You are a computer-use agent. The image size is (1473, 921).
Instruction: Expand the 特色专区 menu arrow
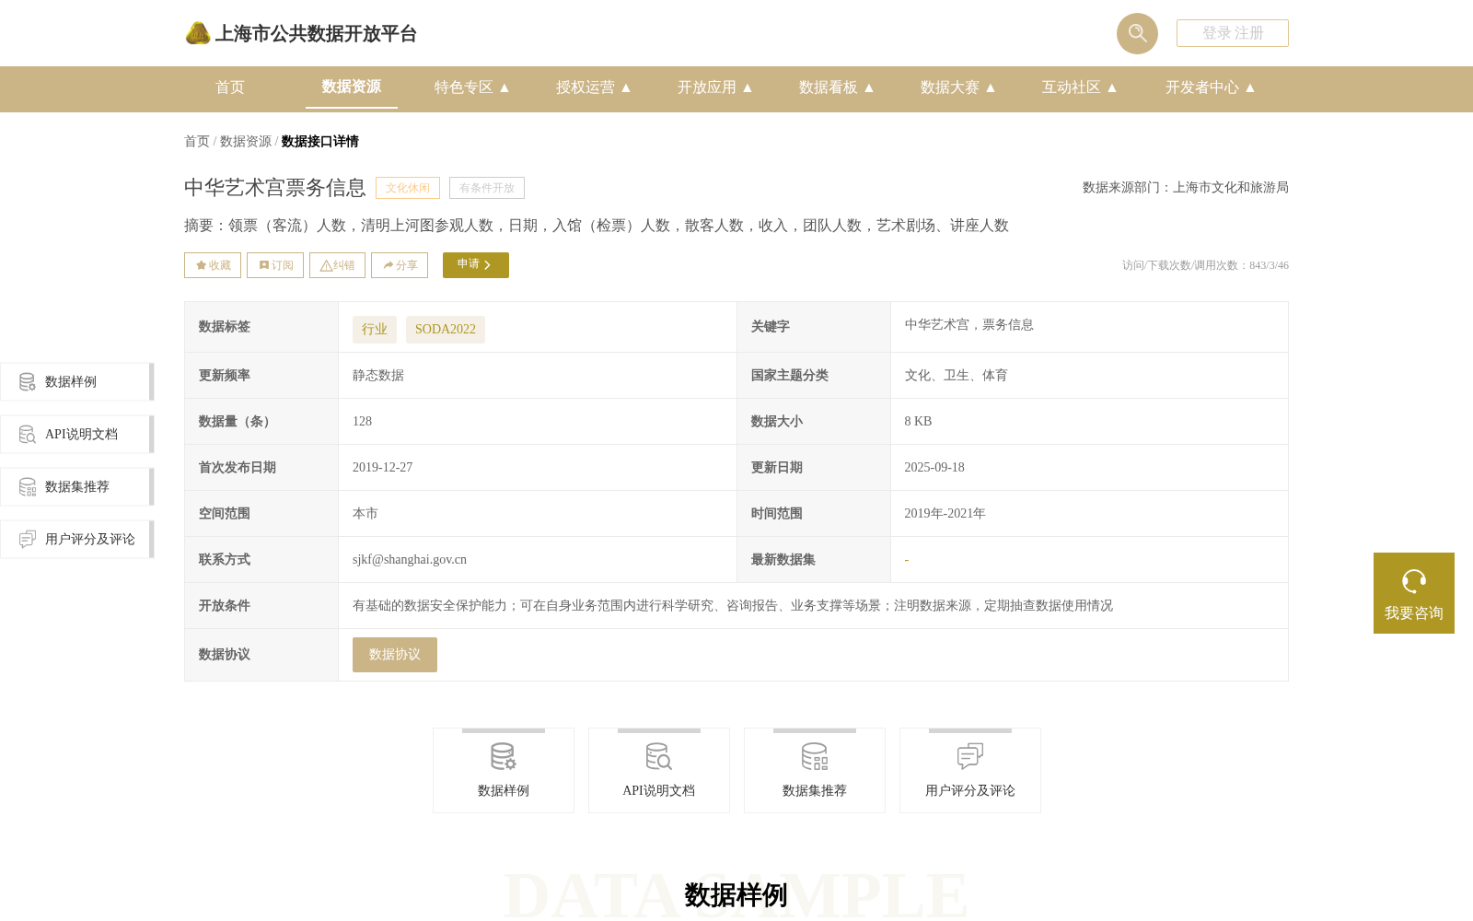click(505, 87)
